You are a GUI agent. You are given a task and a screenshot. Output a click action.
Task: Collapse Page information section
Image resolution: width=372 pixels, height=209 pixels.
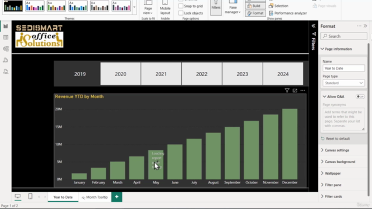click(322, 49)
